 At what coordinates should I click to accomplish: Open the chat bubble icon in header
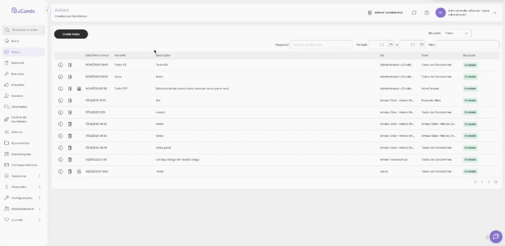point(414,13)
